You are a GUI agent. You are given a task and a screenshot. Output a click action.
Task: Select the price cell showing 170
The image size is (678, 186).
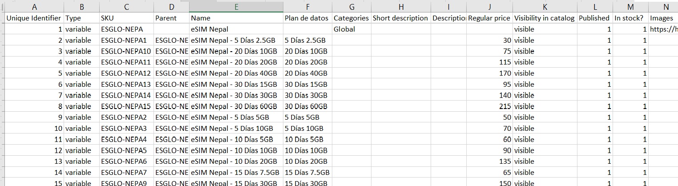pyautogui.click(x=489, y=73)
